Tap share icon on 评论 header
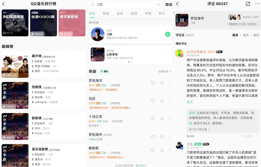 [248, 4]
